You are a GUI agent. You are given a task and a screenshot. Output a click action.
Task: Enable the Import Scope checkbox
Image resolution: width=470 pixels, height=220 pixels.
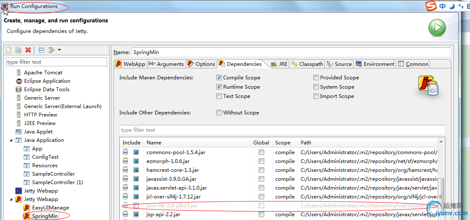(x=316, y=96)
